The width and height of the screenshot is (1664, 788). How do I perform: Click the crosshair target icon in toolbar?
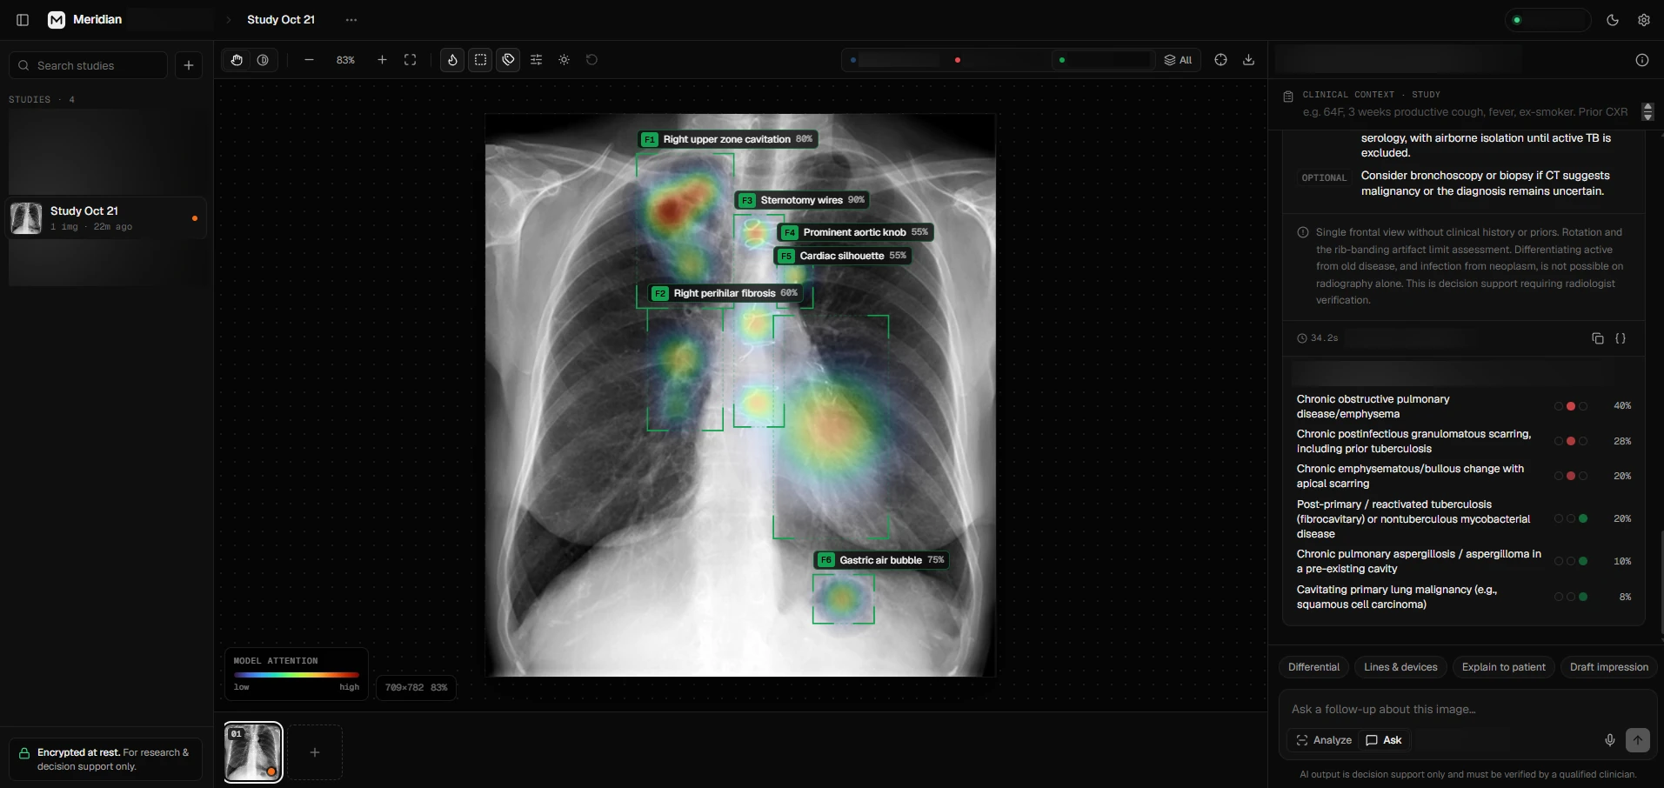click(x=1220, y=60)
